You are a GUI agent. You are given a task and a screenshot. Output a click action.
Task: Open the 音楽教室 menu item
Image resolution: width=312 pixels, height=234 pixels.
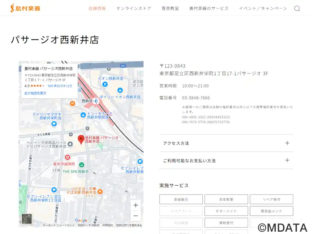(170, 8)
